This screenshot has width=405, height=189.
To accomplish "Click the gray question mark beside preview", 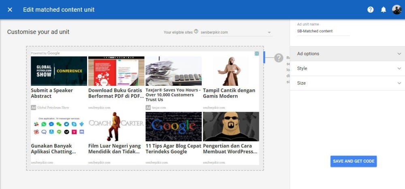I will (279, 58).
